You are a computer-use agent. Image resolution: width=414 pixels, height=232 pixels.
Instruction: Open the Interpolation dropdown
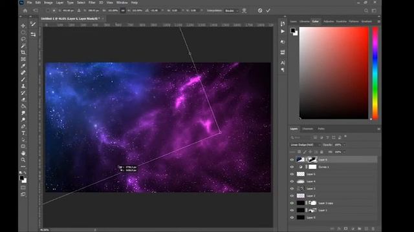click(232, 11)
